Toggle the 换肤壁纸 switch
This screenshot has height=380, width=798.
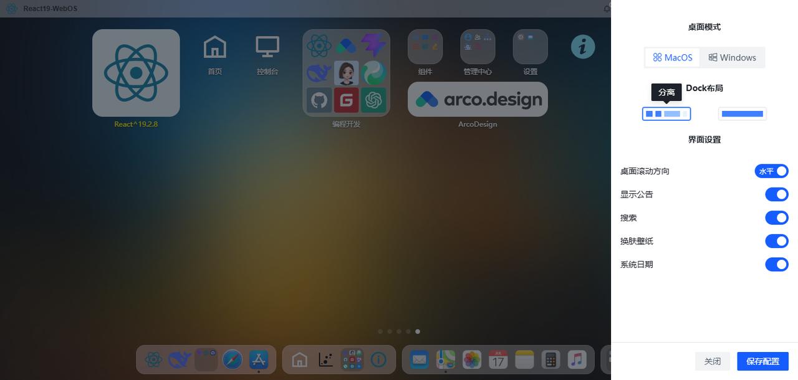777,241
